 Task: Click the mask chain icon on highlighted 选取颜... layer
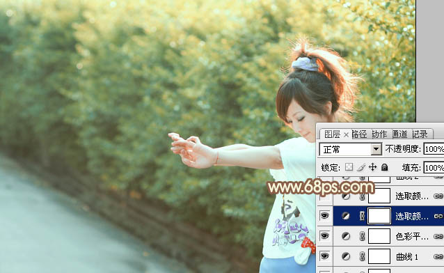(362, 216)
